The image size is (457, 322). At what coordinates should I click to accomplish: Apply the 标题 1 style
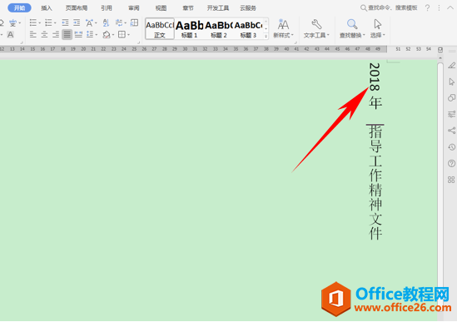pyautogui.click(x=190, y=29)
